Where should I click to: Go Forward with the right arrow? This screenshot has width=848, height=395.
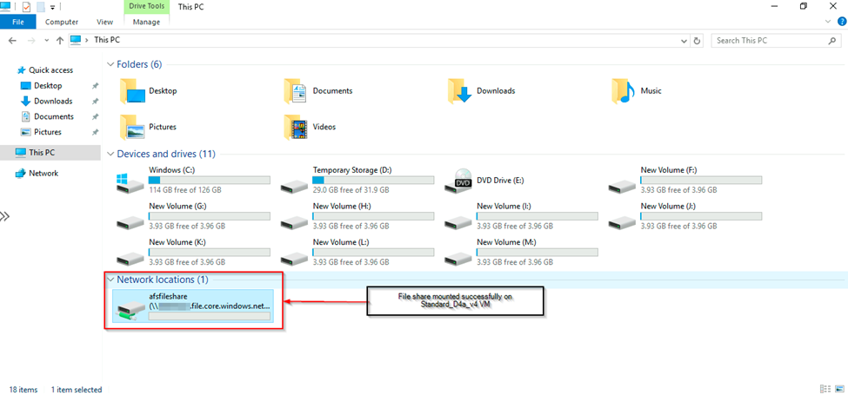[x=30, y=41]
